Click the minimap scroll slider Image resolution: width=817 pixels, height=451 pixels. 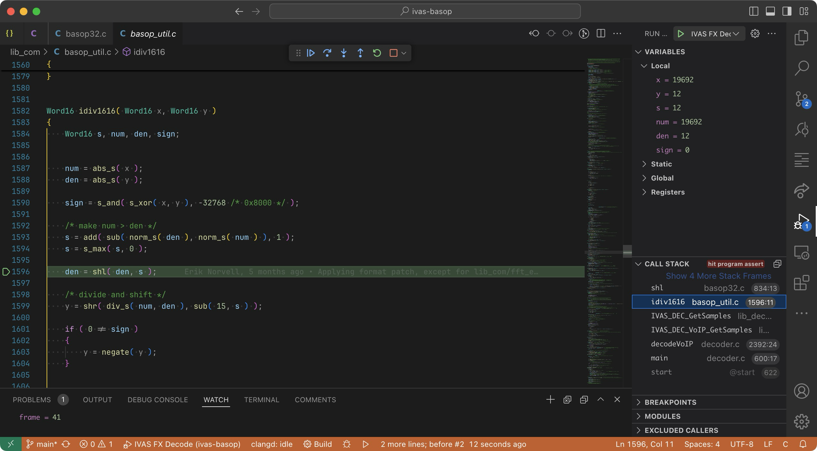click(x=627, y=251)
